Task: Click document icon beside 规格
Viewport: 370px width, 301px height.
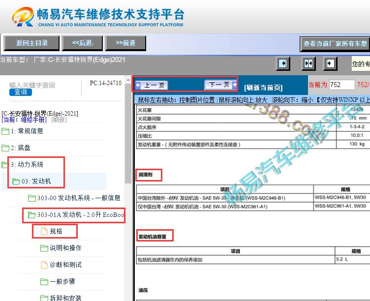Action: pyautogui.click(x=44, y=232)
